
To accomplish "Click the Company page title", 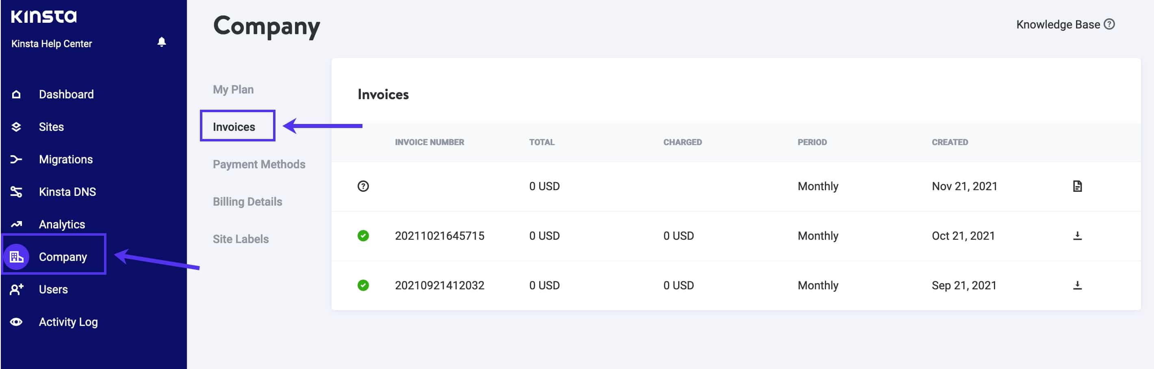I will pos(267,27).
